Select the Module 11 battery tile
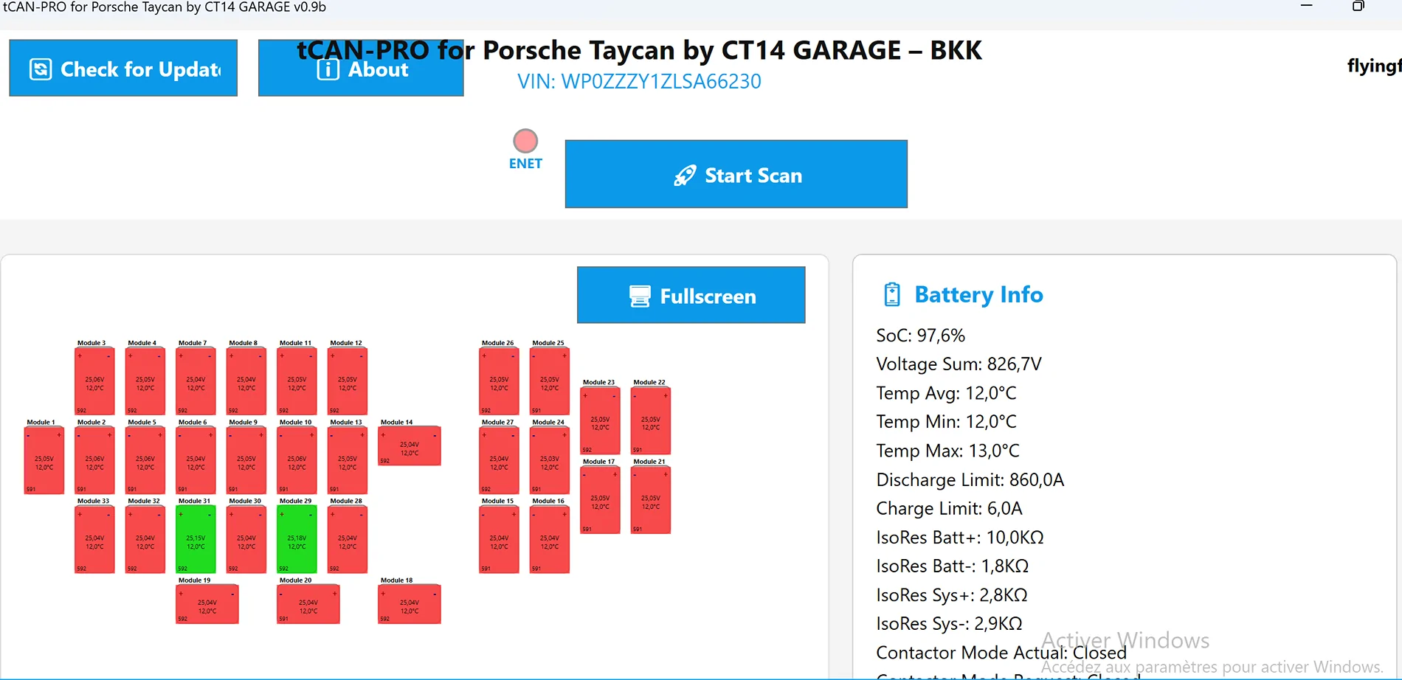The height and width of the screenshot is (680, 1402). tap(297, 381)
